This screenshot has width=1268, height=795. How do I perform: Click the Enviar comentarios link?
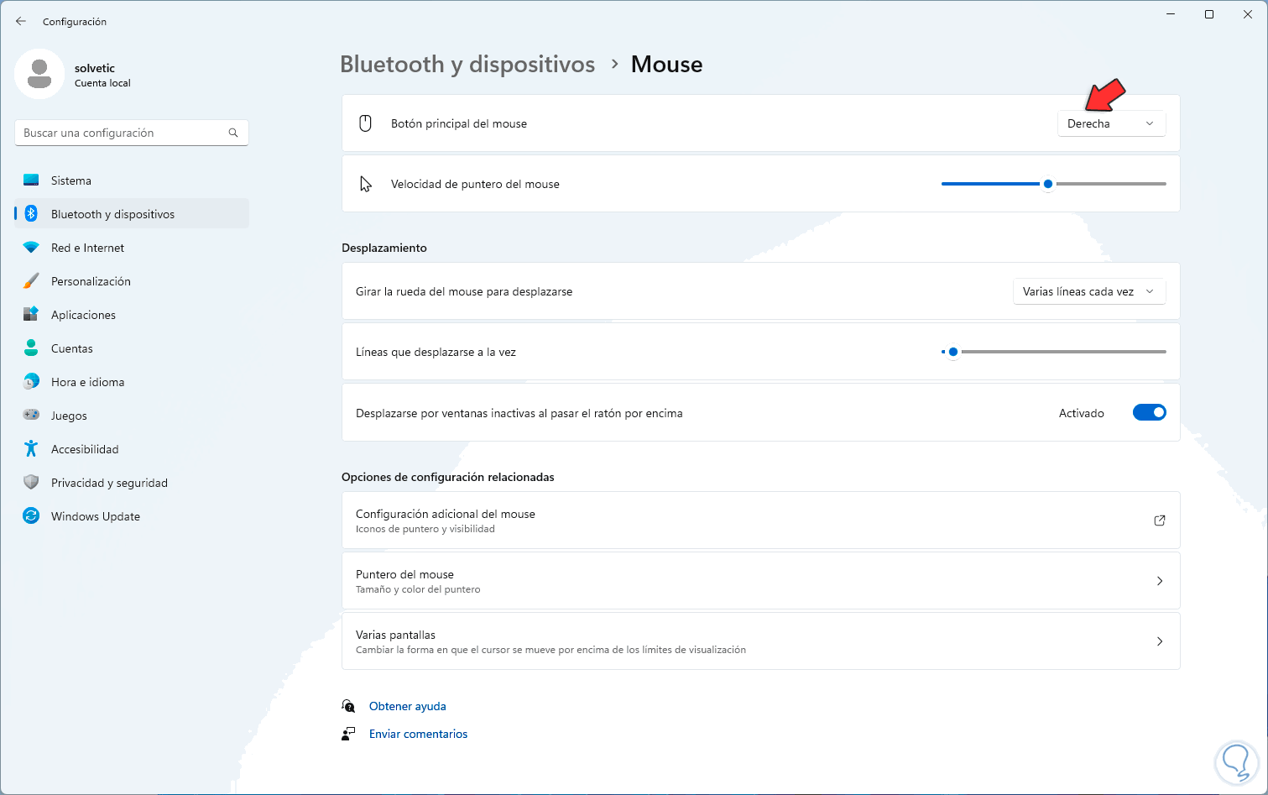pos(418,734)
